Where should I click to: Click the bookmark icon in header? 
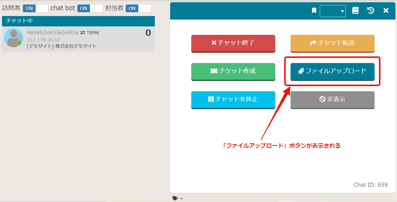(x=314, y=11)
